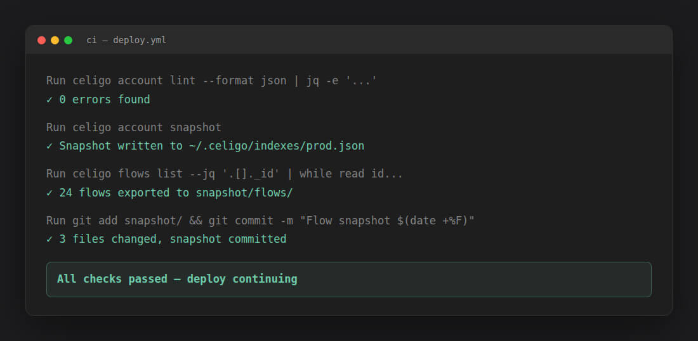
Task: Select the 'Run celigo account snapshot' line
Action: tap(133, 127)
